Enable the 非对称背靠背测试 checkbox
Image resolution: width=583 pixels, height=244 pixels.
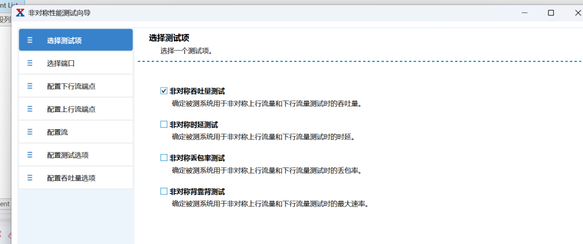pyautogui.click(x=164, y=191)
